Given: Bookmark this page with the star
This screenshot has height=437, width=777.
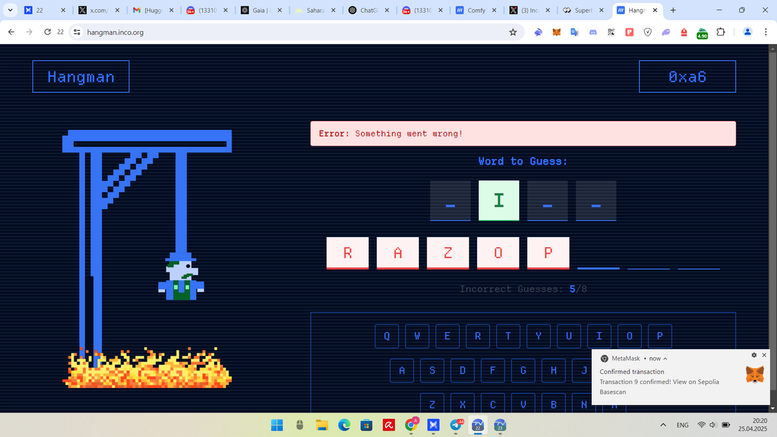Looking at the screenshot, I should (x=513, y=32).
